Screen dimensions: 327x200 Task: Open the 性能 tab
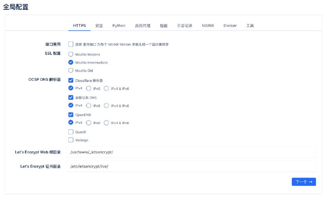coord(163,26)
